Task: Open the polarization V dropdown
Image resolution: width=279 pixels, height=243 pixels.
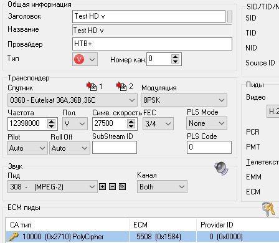Action: click(x=75, y=124)
